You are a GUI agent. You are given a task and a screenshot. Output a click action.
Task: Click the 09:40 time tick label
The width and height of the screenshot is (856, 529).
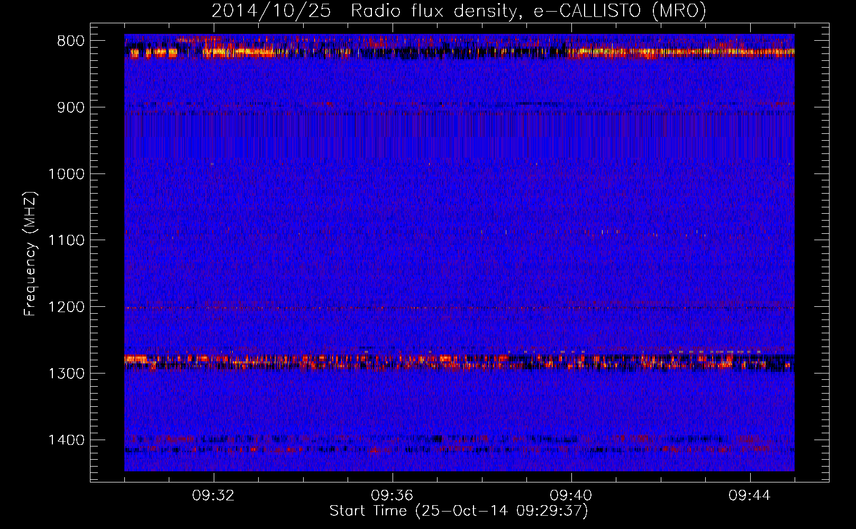[571, 496]
